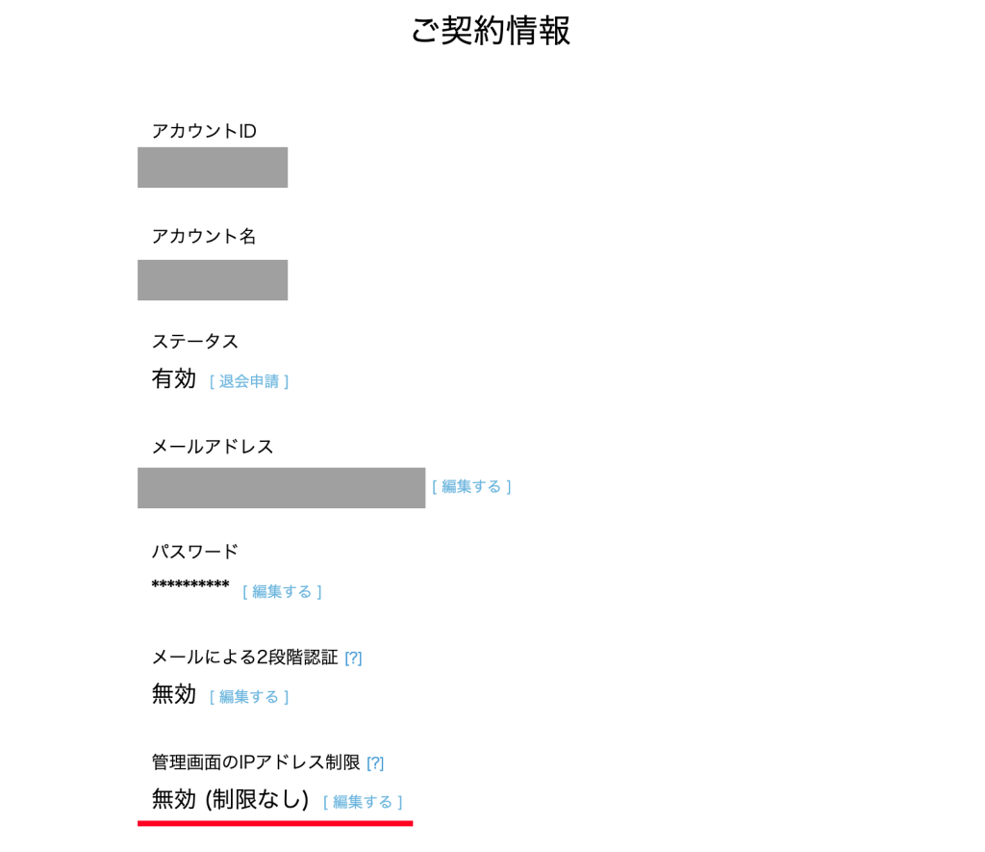Open [?] help for 管理画面のIPアドレス制限
Viewport: 985px width, 852px height.
coord(375,763)
